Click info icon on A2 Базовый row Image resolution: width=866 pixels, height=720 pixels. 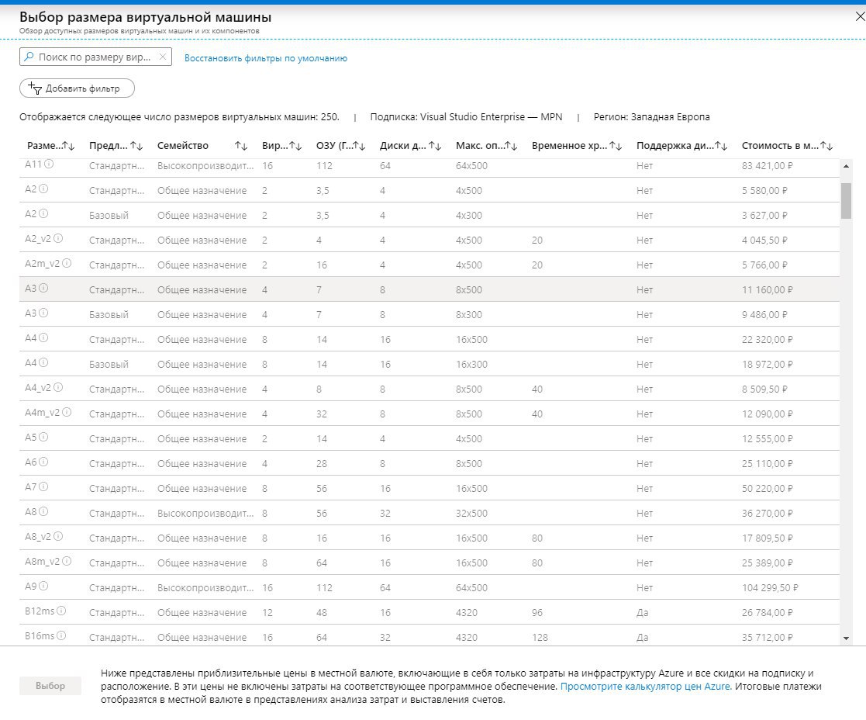(x=43, y=213)
